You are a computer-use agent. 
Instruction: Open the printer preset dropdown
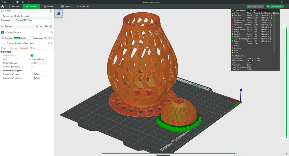[25, 16]
